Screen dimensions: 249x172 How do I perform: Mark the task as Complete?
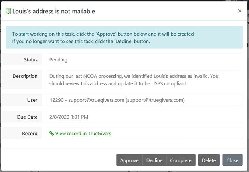click(181, 160)
